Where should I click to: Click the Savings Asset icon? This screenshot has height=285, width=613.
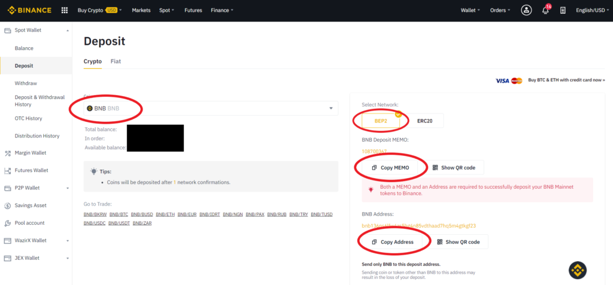click(x=7, y=206)
